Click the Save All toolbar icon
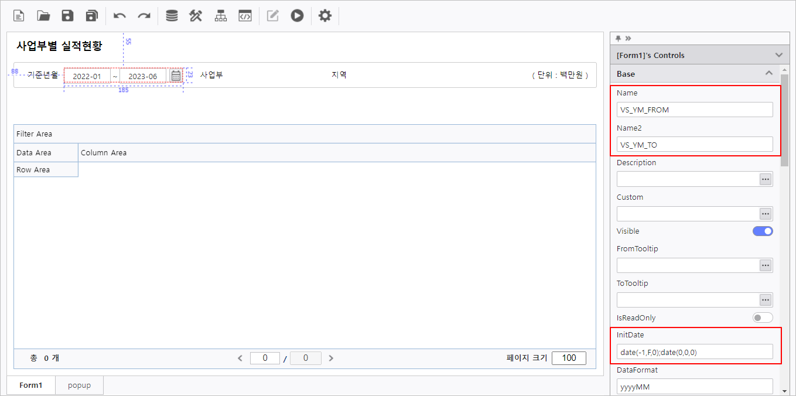 tap(91, 16)
